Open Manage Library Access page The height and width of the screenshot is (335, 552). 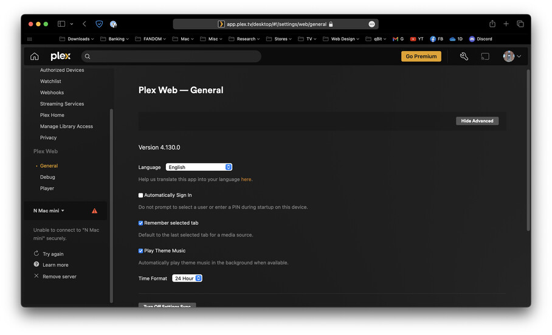(66, 126)
